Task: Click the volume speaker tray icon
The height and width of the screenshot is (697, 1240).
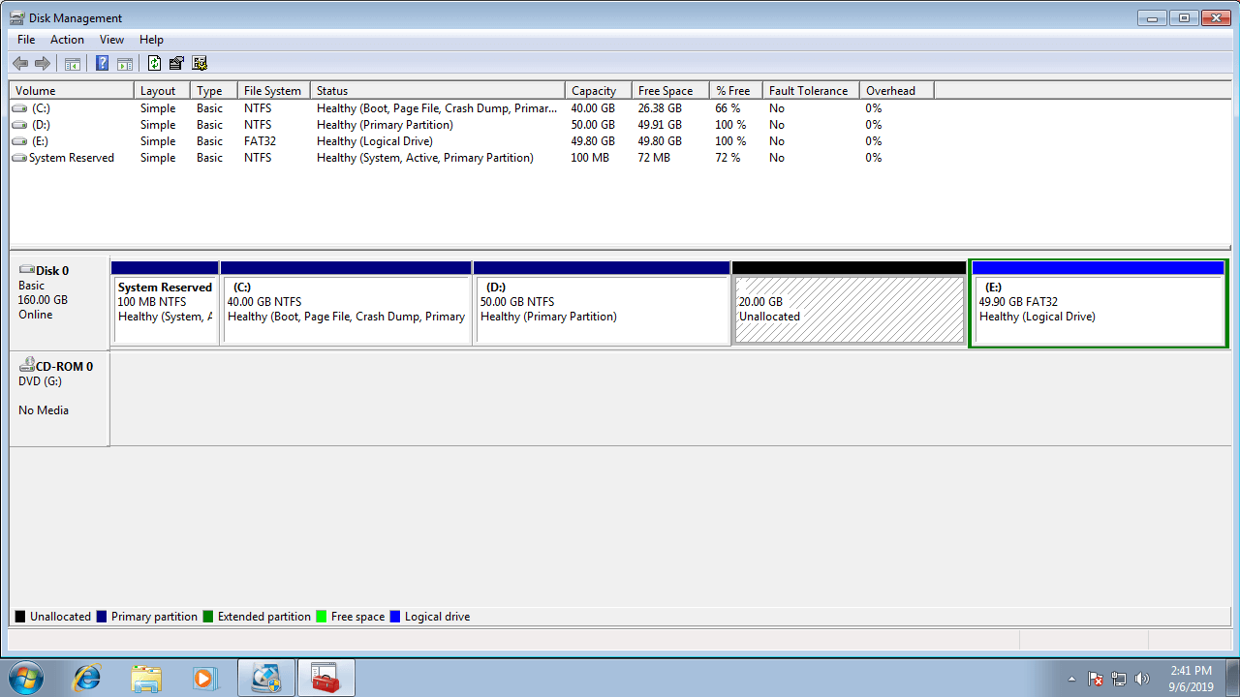Action: [x=1142, y=679]
